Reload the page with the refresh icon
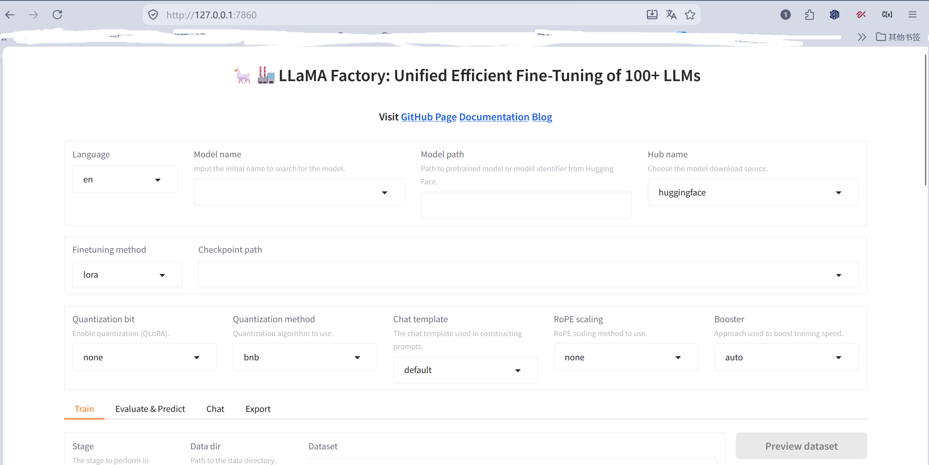929x465 pixels. 57,15
